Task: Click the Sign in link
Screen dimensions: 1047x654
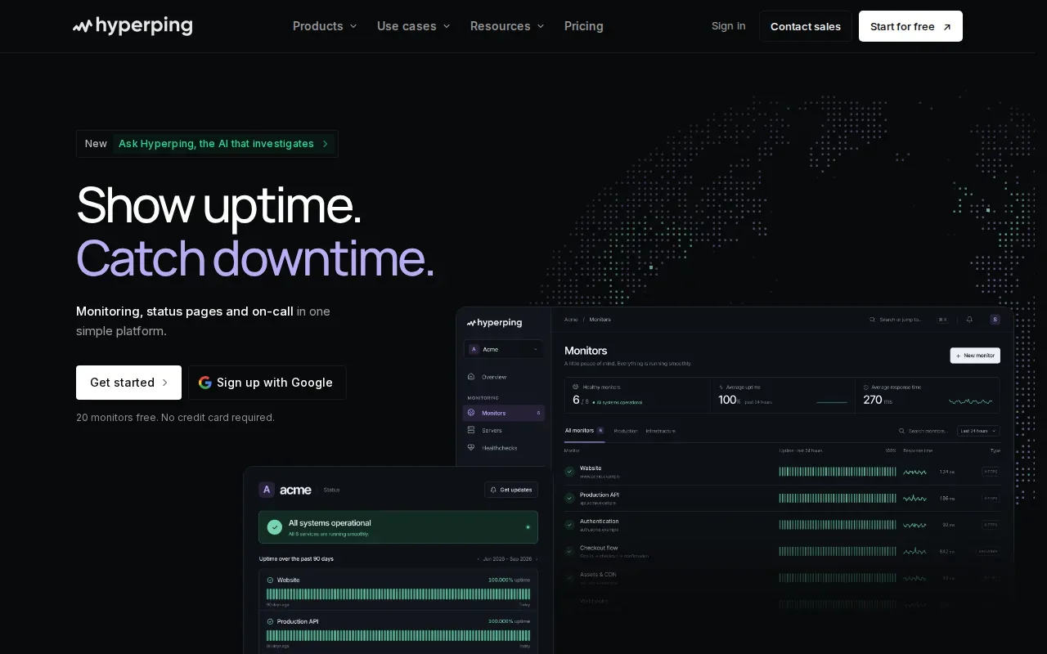Action: (x=729, y=26)
